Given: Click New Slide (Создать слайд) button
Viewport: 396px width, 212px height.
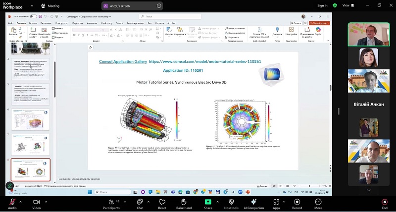Looking at the screenshot, I should 33,33.
